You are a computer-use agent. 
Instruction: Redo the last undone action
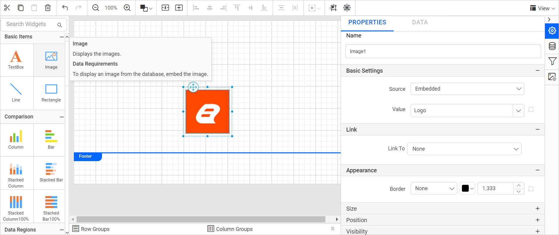(x=78, y=8)
